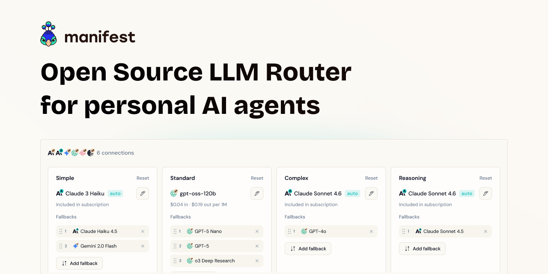Click the OpenAI icon beside gpt-oss-120b
548x274 pixels.
pyautogui.click(x=174, y=194)
